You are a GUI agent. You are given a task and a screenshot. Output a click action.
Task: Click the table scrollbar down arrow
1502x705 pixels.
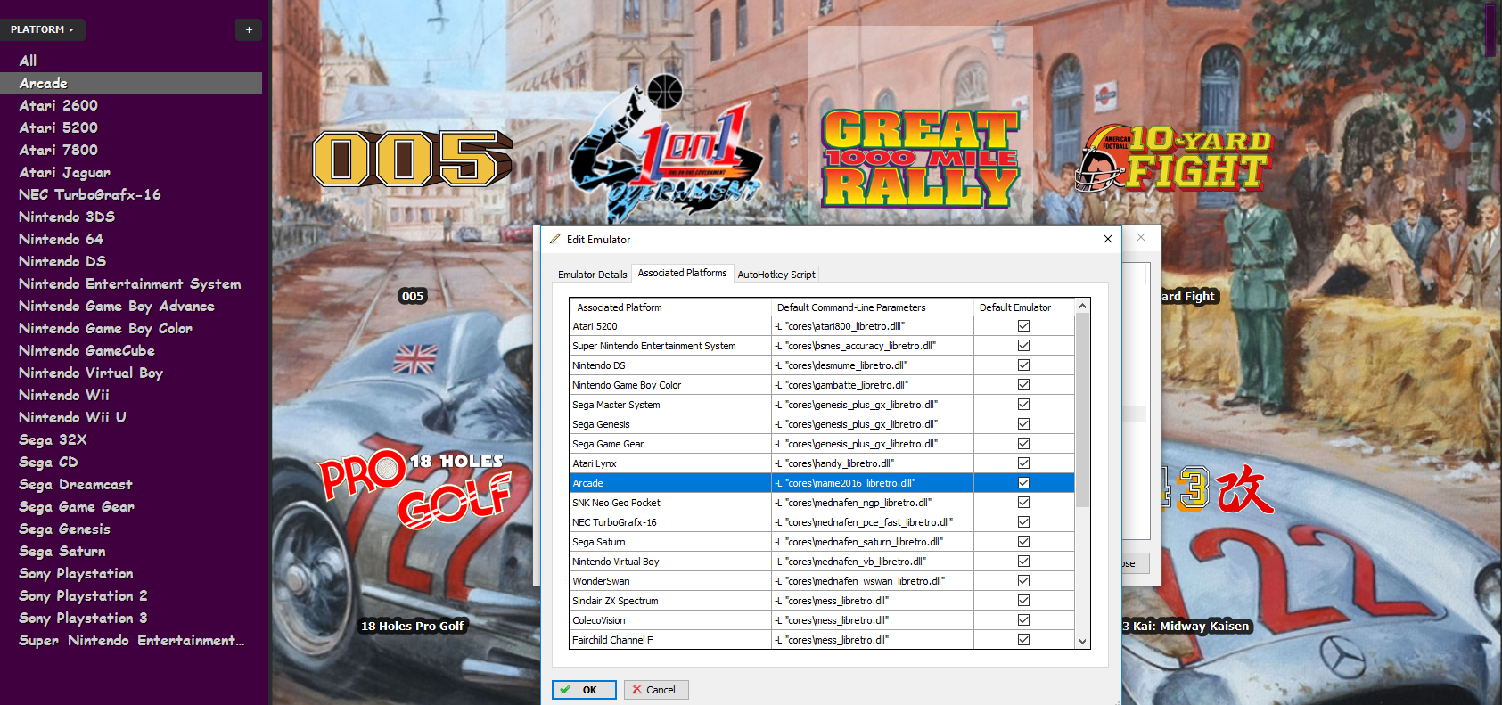coord(1083,641)
